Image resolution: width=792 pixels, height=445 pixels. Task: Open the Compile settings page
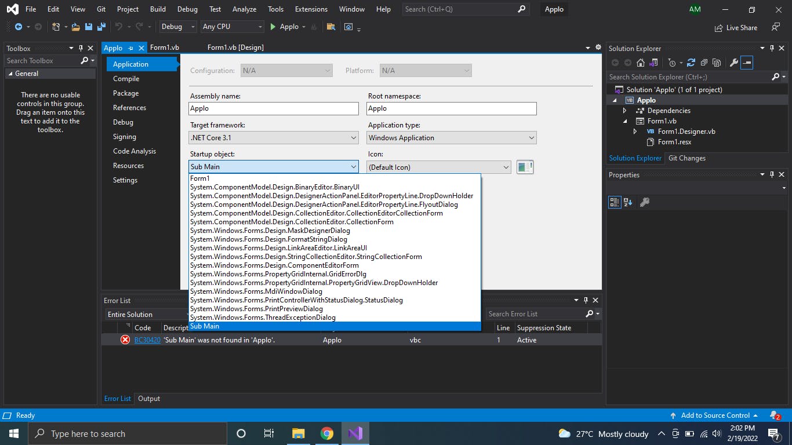[x=126, y=79]
